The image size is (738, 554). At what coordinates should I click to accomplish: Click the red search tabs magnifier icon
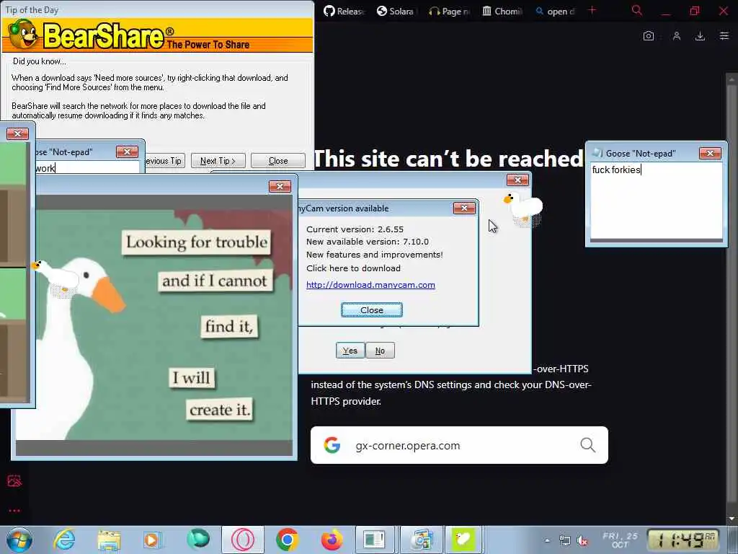click(637, 10)
